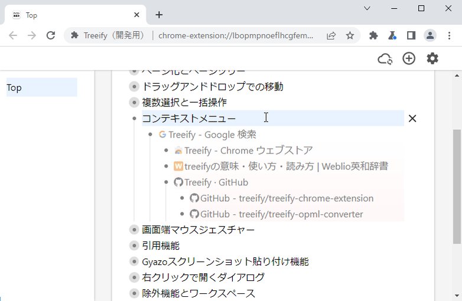This screenshot has height=301, width=462.
Task: Click 複数選択と一括操作 text
Action: [x=184, y=102]
